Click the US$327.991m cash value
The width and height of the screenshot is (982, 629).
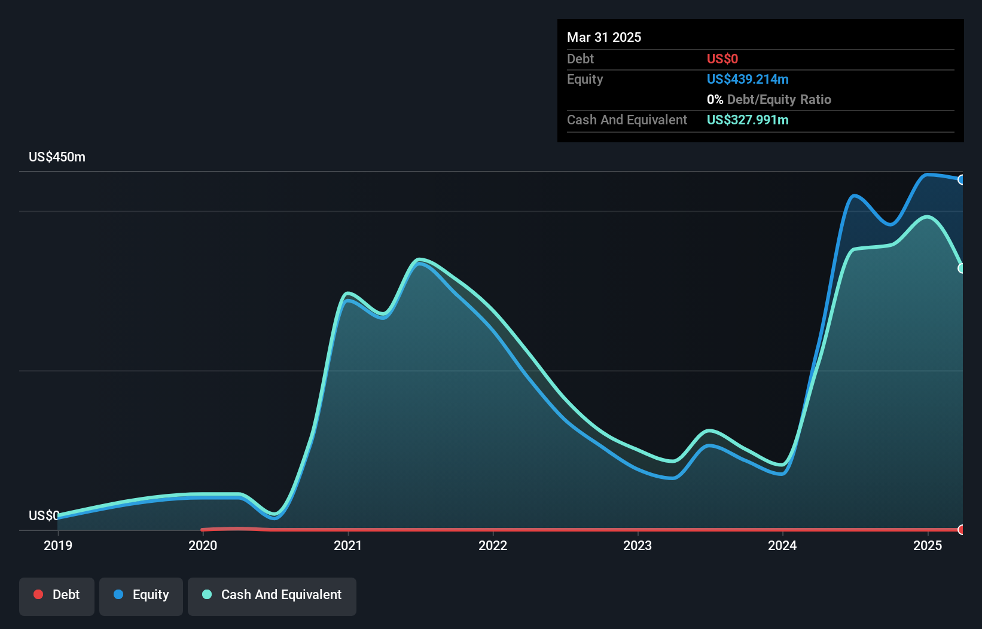coord(748,120)
